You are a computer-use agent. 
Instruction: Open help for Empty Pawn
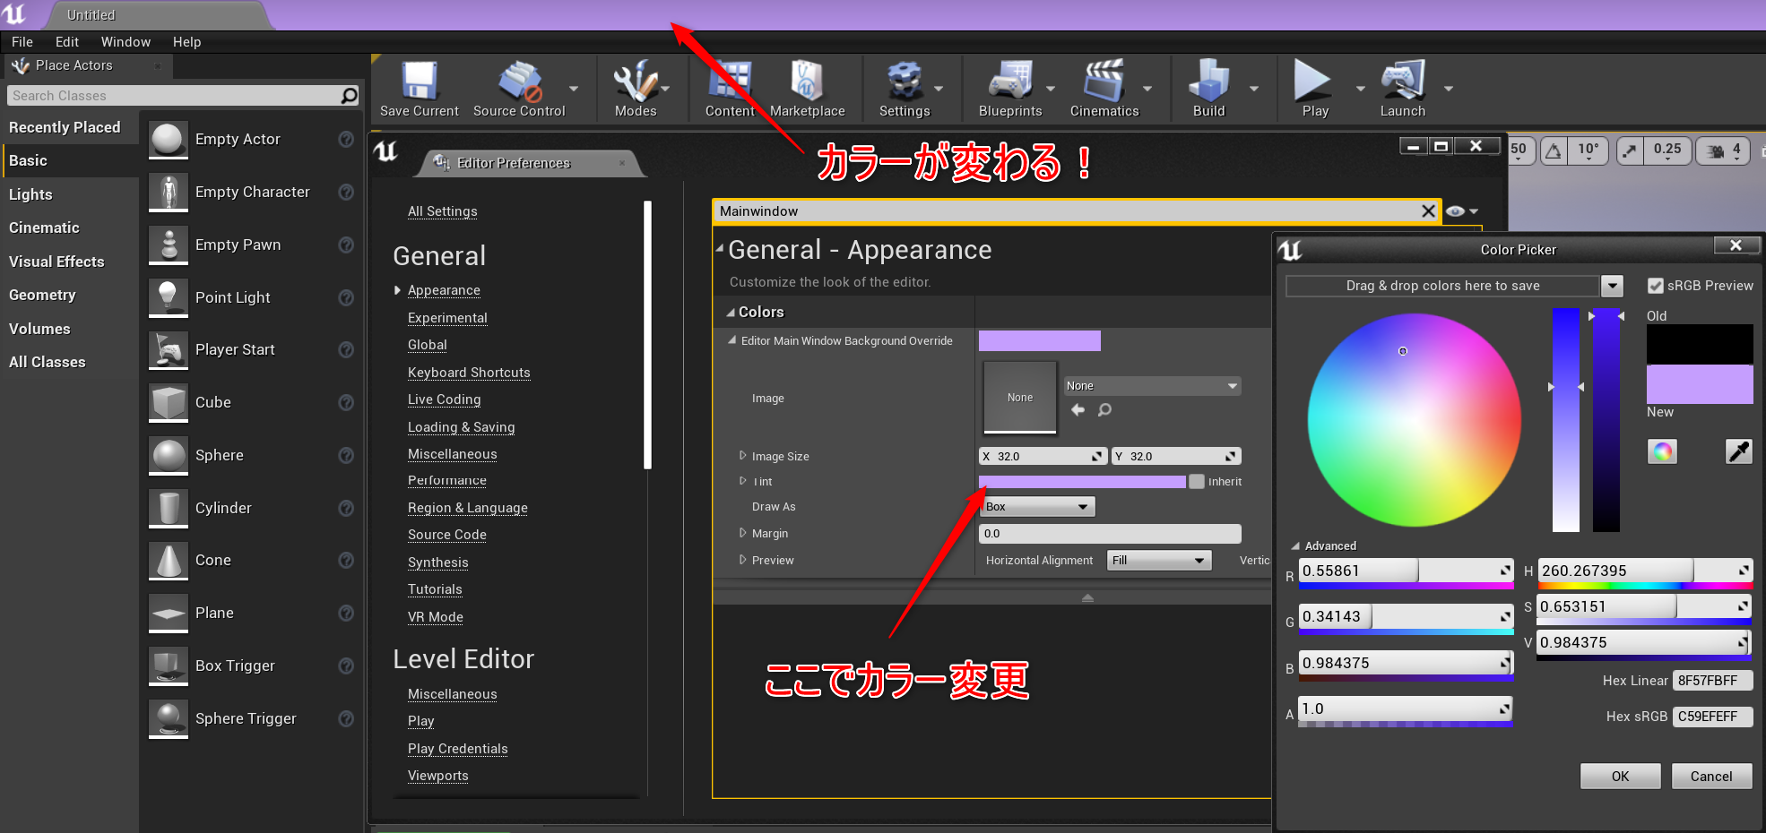pyautogui.click(x=346, y=245)
